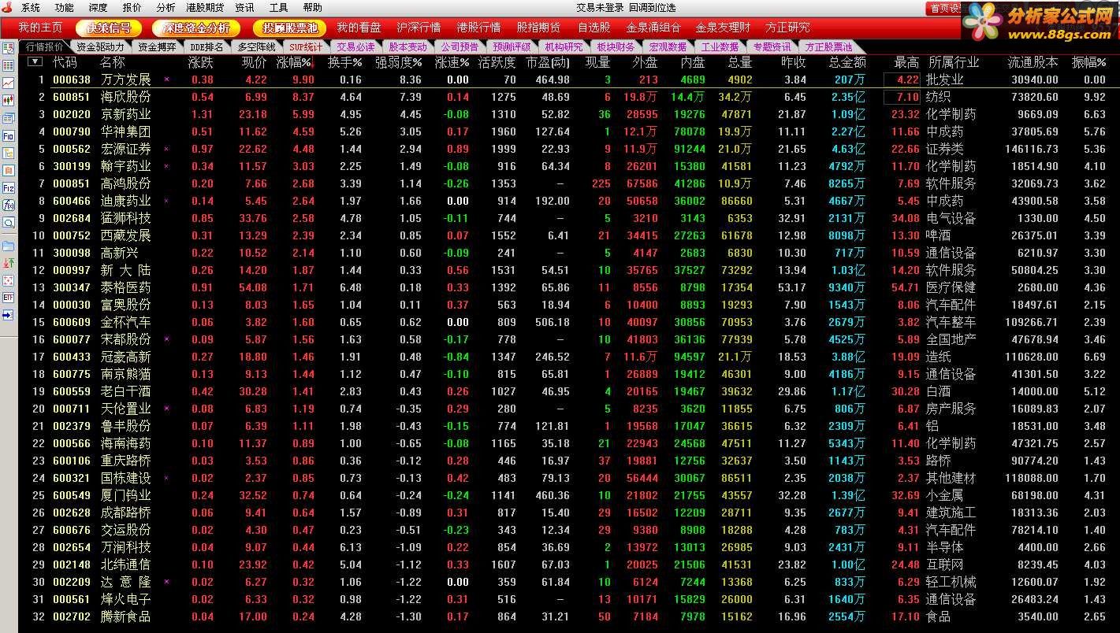Sort by the 所属行业 column header

[954, 62]
